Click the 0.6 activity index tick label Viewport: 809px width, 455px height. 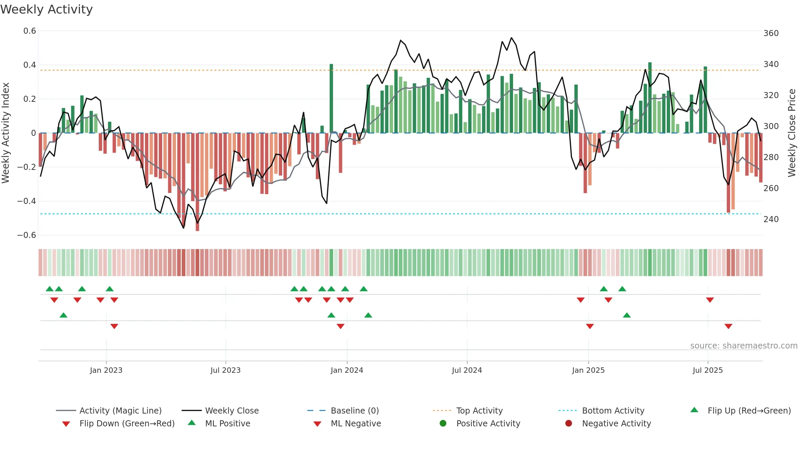click(x=30, y=31)
